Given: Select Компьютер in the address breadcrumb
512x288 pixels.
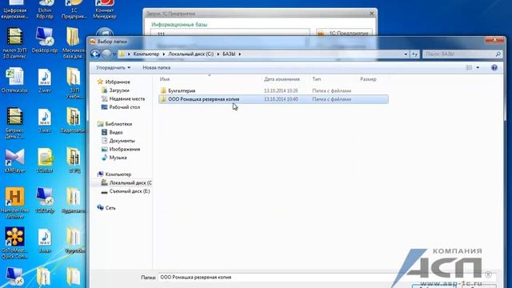Looking at the screenshot, I should click(146, 54).
